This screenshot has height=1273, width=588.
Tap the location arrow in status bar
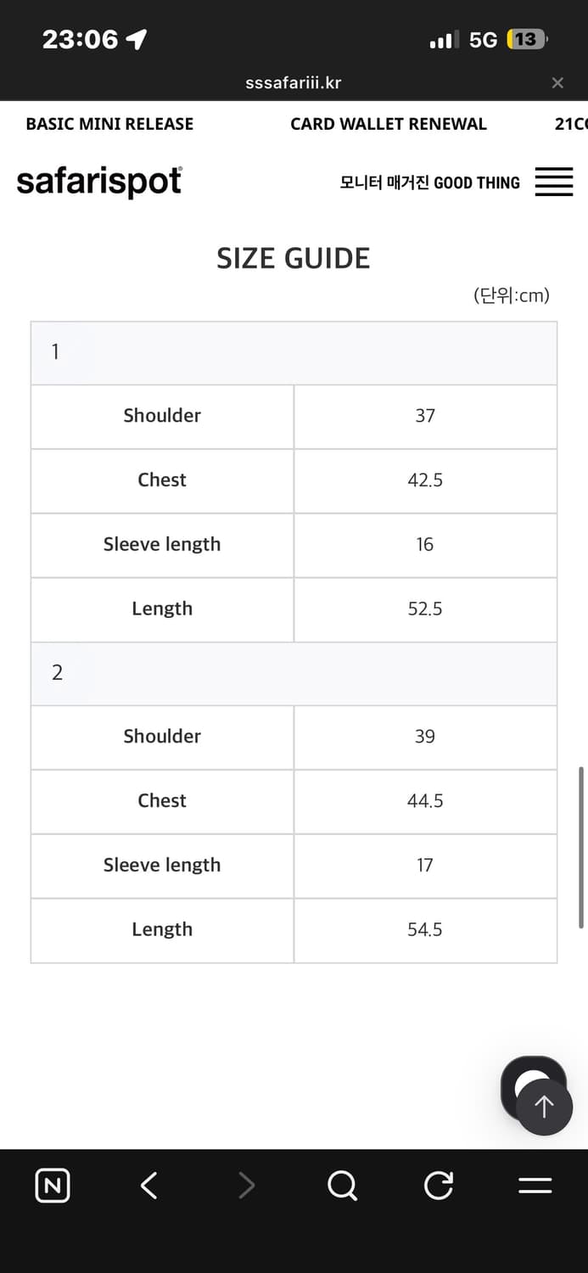coord(137,39)
